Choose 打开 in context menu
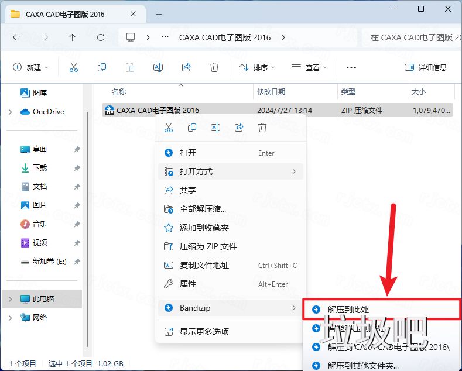The image size is (462, 371). pos(231,153)
